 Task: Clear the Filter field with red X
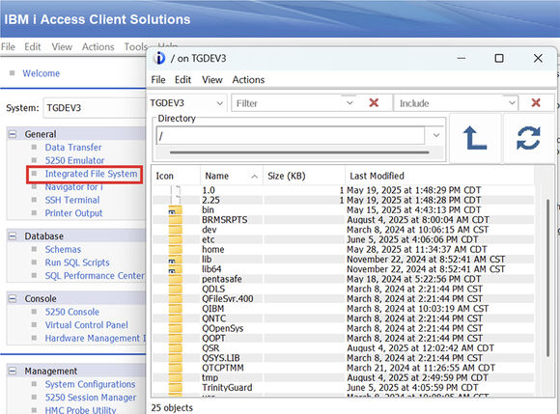click(374, 103)
